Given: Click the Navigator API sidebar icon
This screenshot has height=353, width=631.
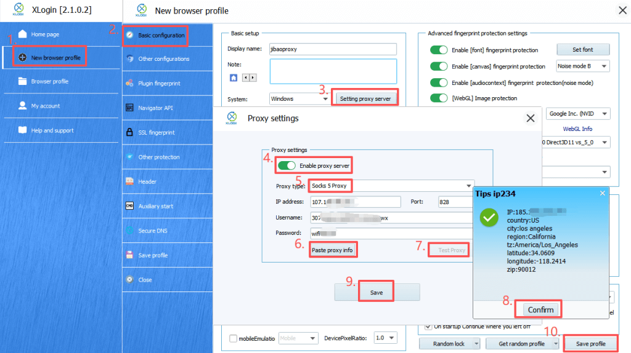Looking at the screenshot, I should click(129, 108).
